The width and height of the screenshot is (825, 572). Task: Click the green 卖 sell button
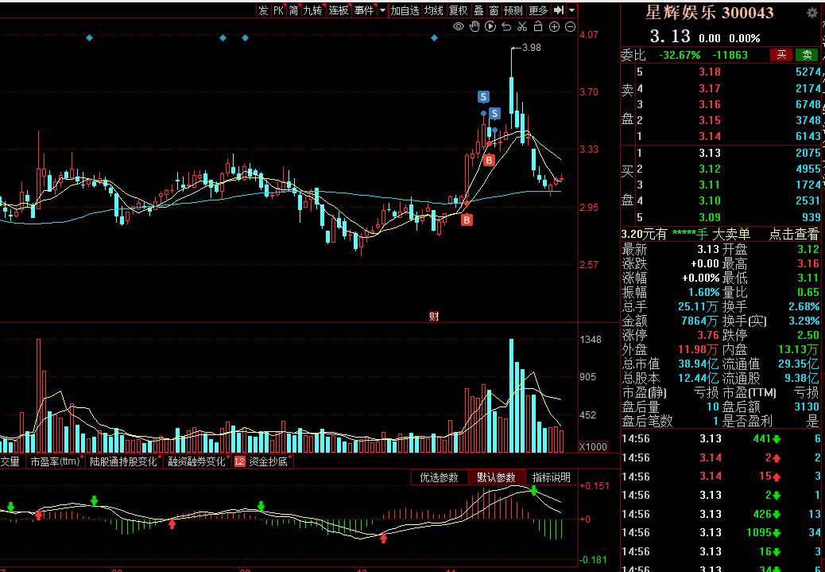(x=807, y=54)
